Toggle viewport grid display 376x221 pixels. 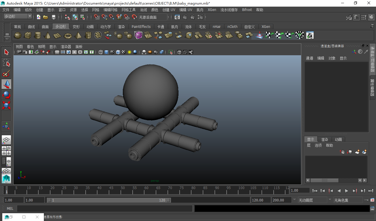[x=57, y=52]
